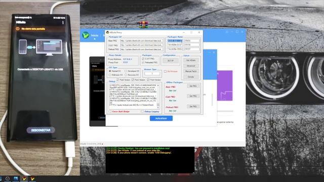Image resolution: width=324 pixels, height=182 pixels.
Task: Click the Version Type input box
Action: [x=152, y=74]
